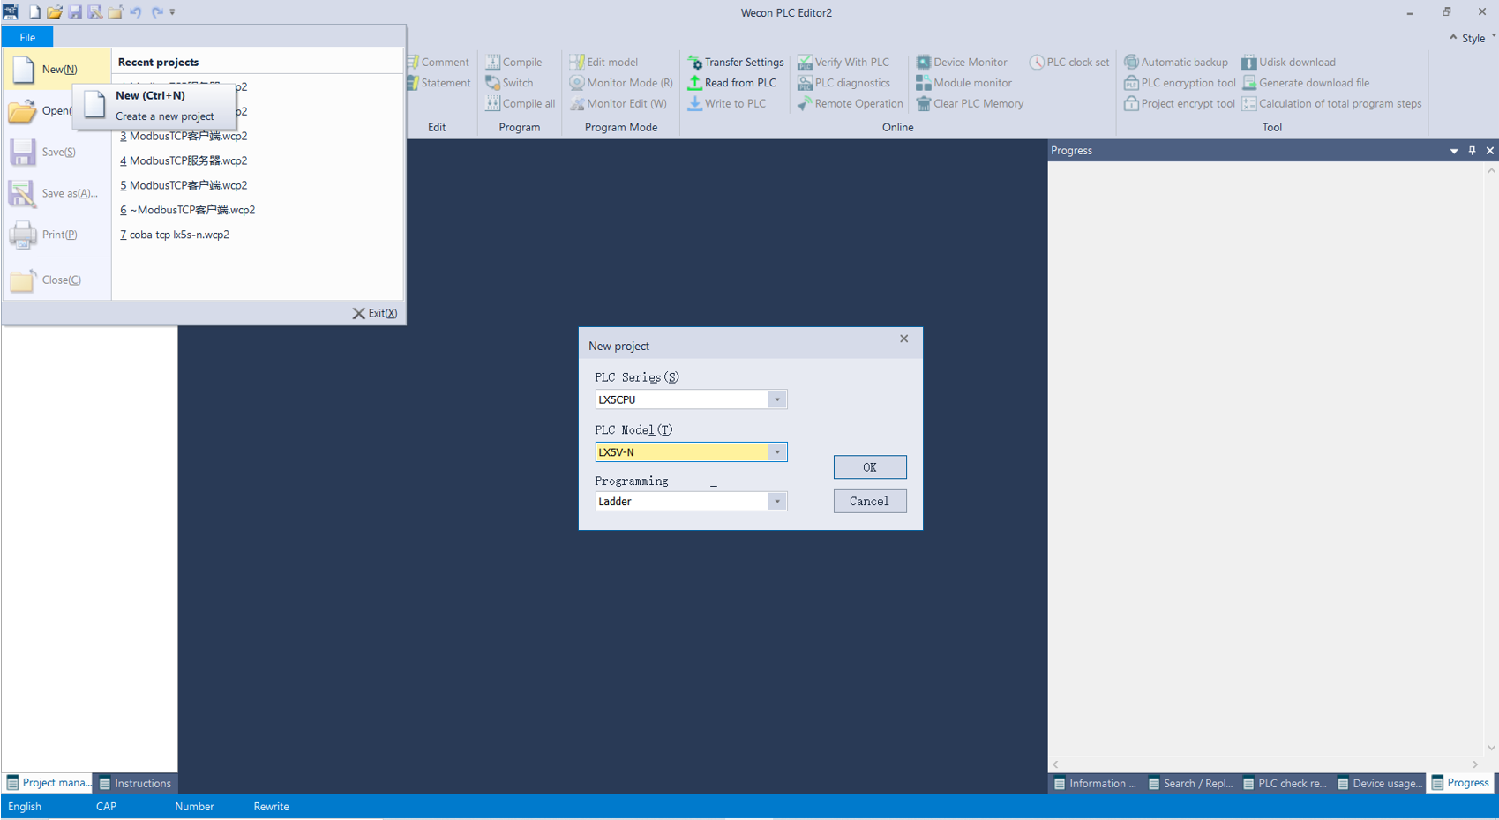
Task: Click Exit at File menu bottom
Action: (x=375, y=313)
